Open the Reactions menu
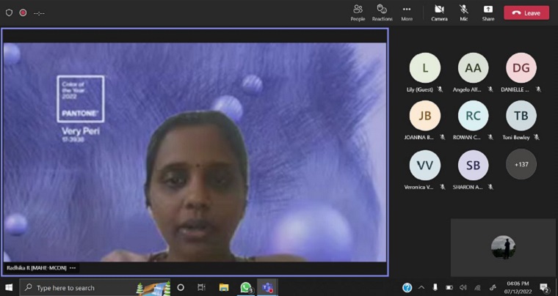 [382, 12]
